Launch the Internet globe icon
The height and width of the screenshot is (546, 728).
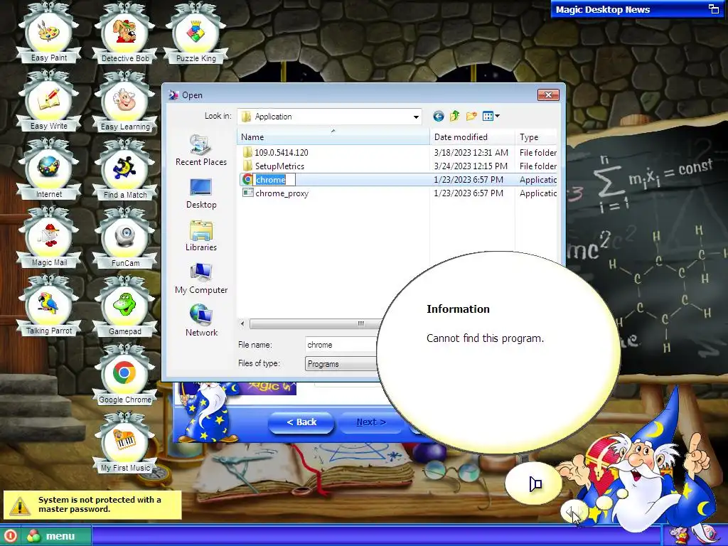(x=49, y=169)
